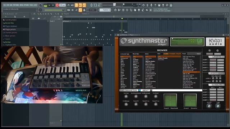
Task: Click the tempo BPM display
Action: (x=62, y=5)
